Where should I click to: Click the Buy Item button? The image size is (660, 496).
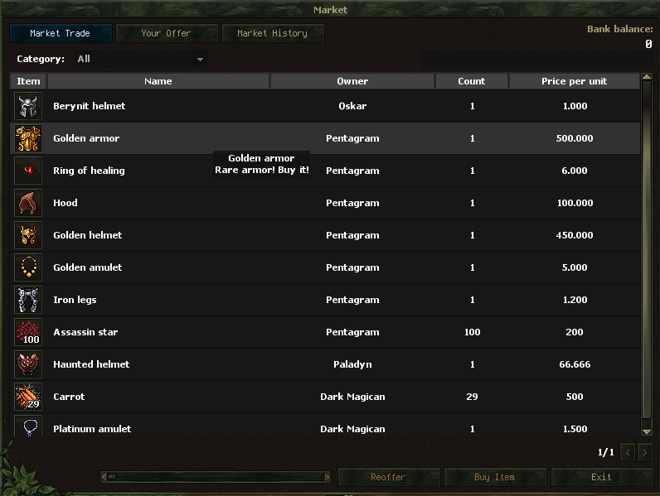pyautogui.click(x=495, y=477)
